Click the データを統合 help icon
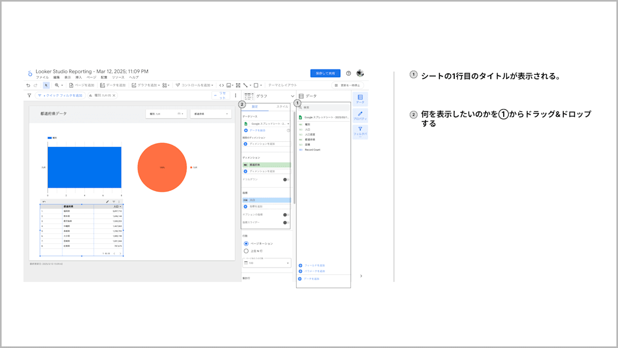618x348 pixels. click(288, 130)
